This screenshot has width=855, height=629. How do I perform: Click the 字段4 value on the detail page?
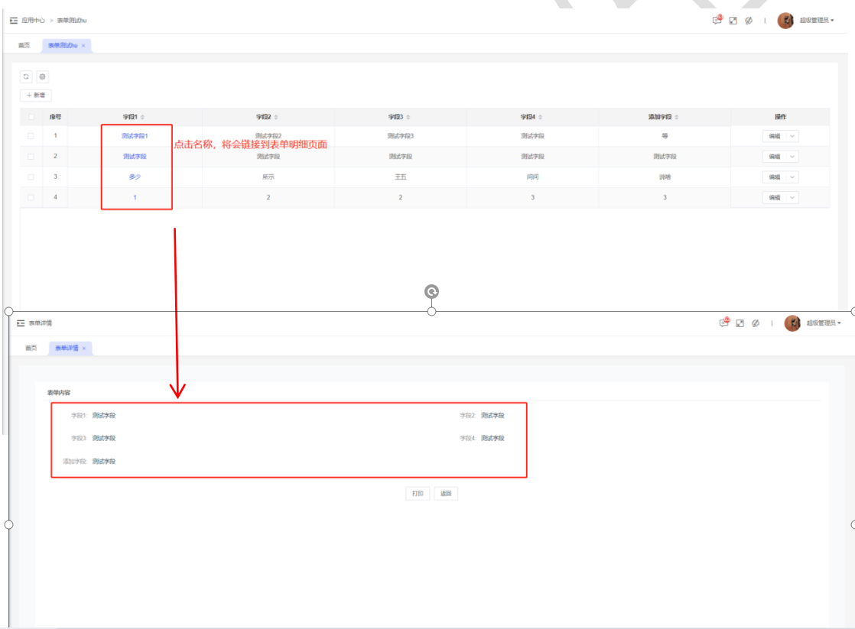[x=493, y=439]
